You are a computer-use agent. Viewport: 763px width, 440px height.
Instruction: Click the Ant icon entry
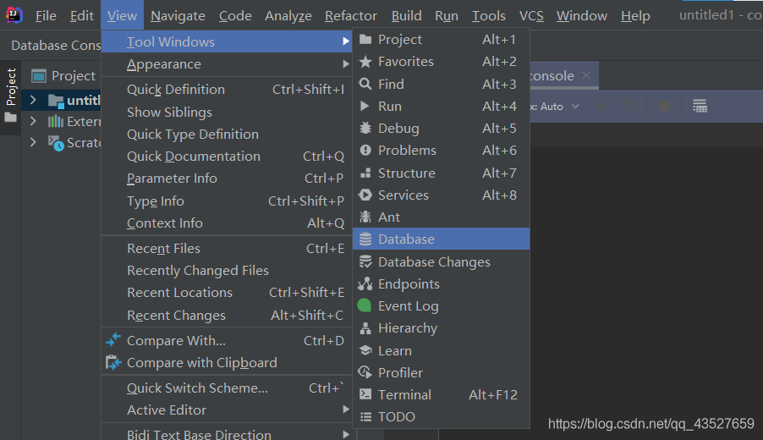365,217
